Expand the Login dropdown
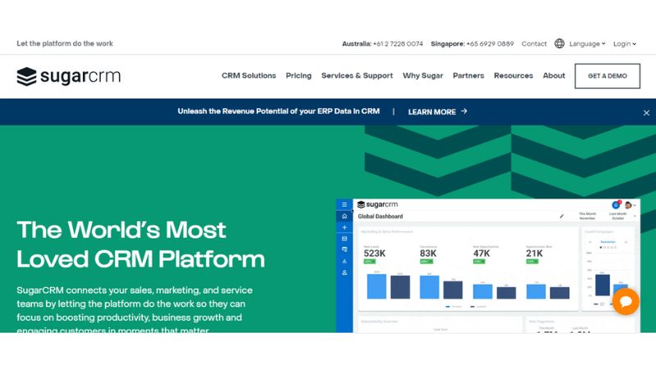The height and width of the screenshot is (369, 656). click(624, 43)
